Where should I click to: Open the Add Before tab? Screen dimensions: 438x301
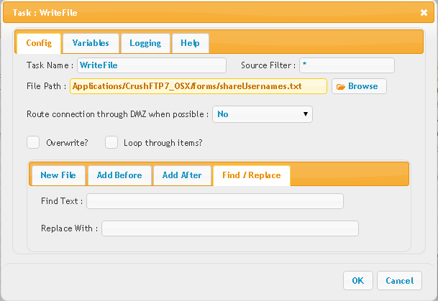point(119,175)
